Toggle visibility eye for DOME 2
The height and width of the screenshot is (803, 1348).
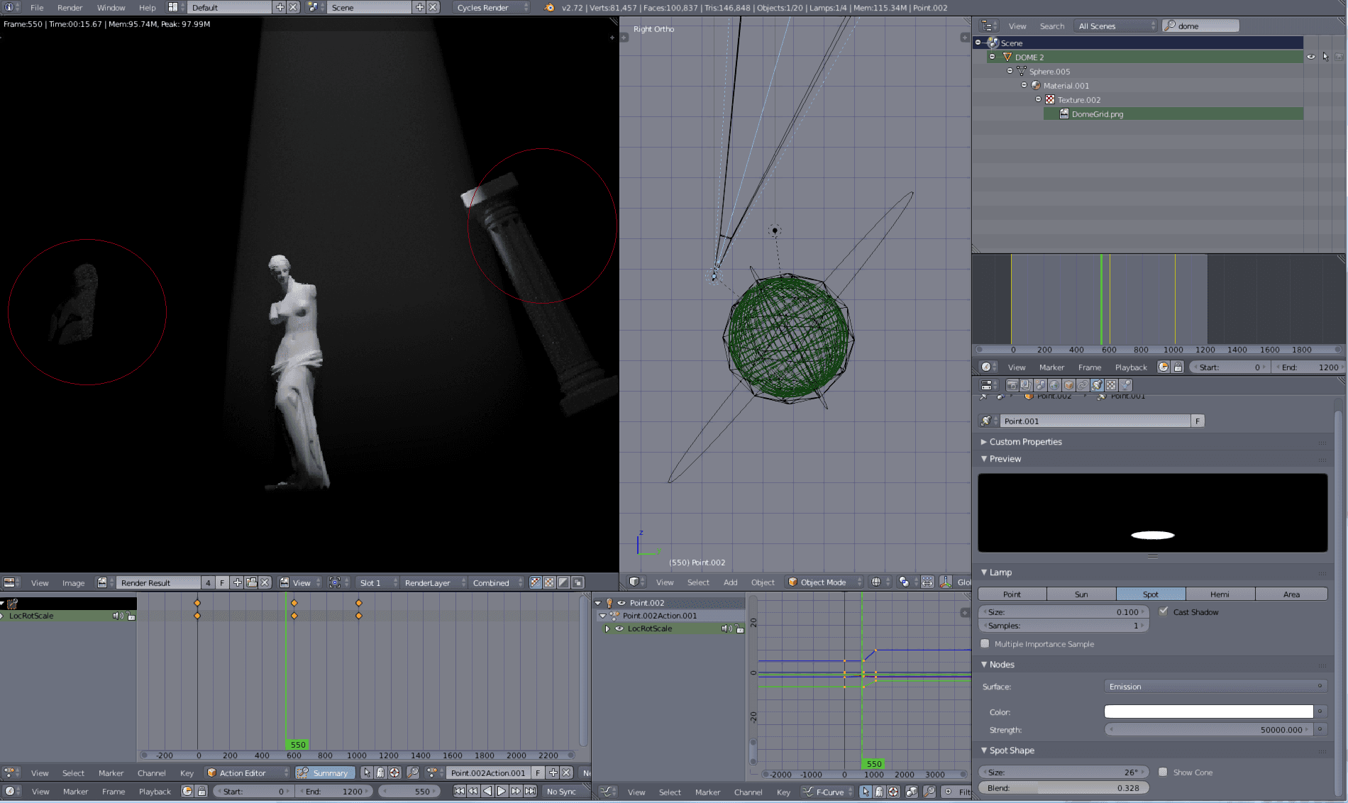pyautogui.click(x=1311, y=57)
